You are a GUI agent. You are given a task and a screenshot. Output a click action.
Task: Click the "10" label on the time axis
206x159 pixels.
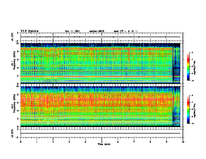(183, 142)
